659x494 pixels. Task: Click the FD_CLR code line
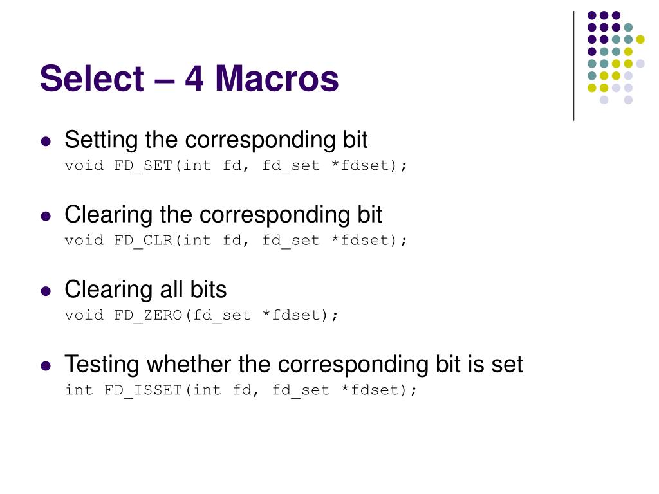tap(236, 241)
